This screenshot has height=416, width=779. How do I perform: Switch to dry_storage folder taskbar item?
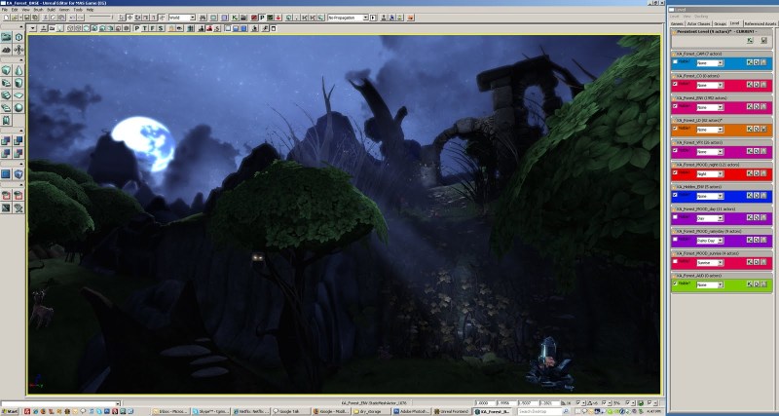point(372,411)
